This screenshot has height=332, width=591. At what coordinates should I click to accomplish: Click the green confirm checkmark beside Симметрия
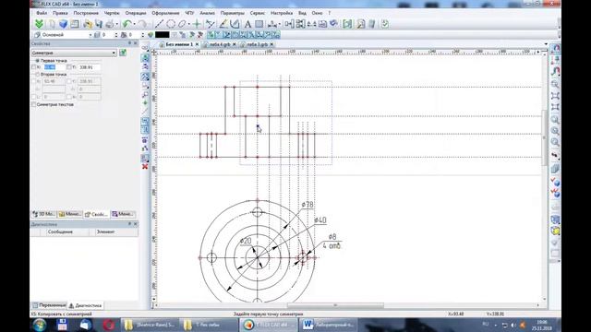[123, 53]
